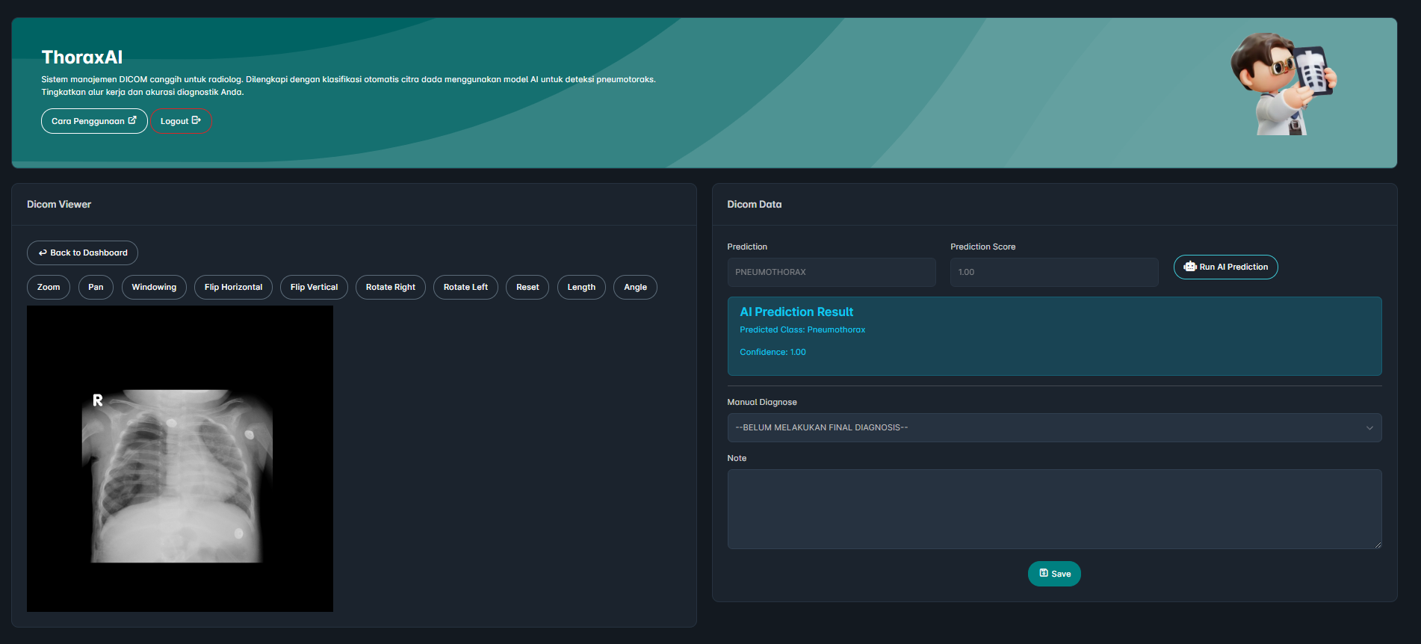Click inside the Note text area

[x=1053, y=509]
